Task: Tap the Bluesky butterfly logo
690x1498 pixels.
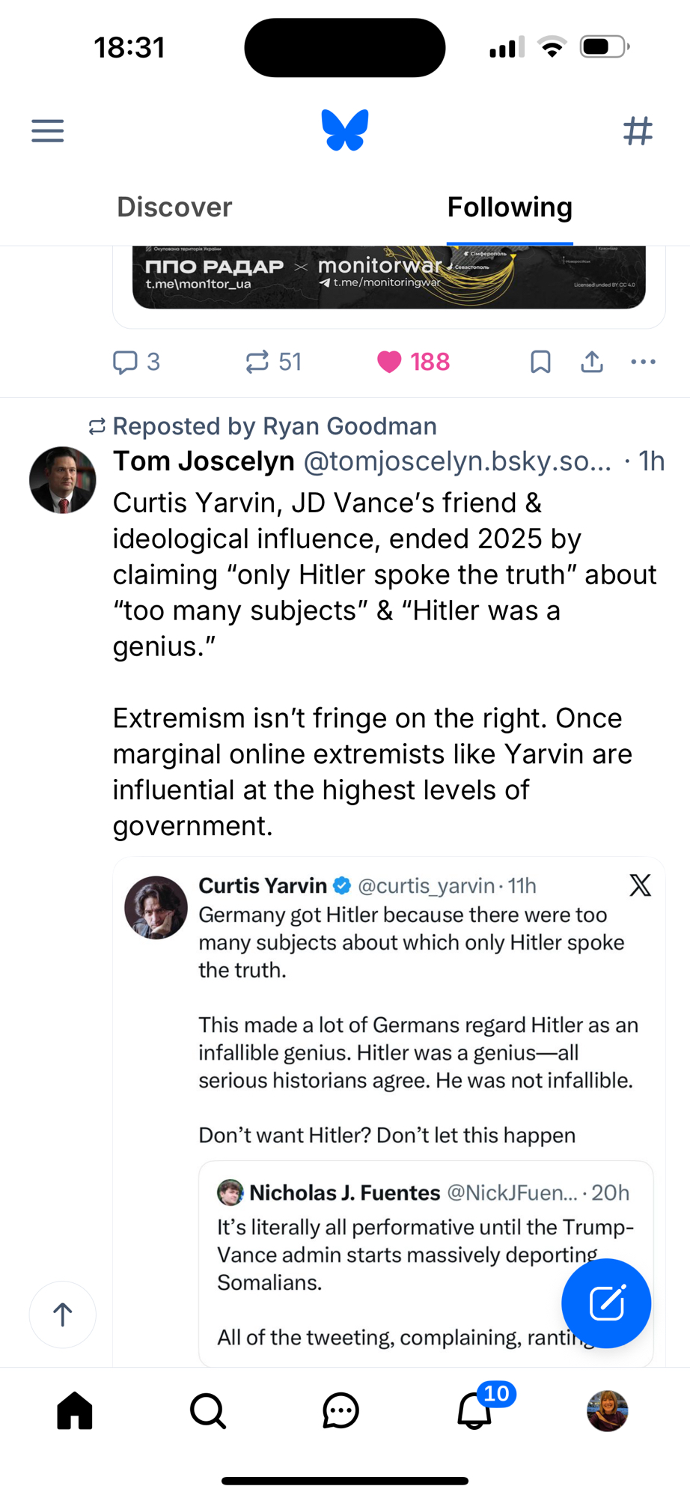Action: [345, 130]
